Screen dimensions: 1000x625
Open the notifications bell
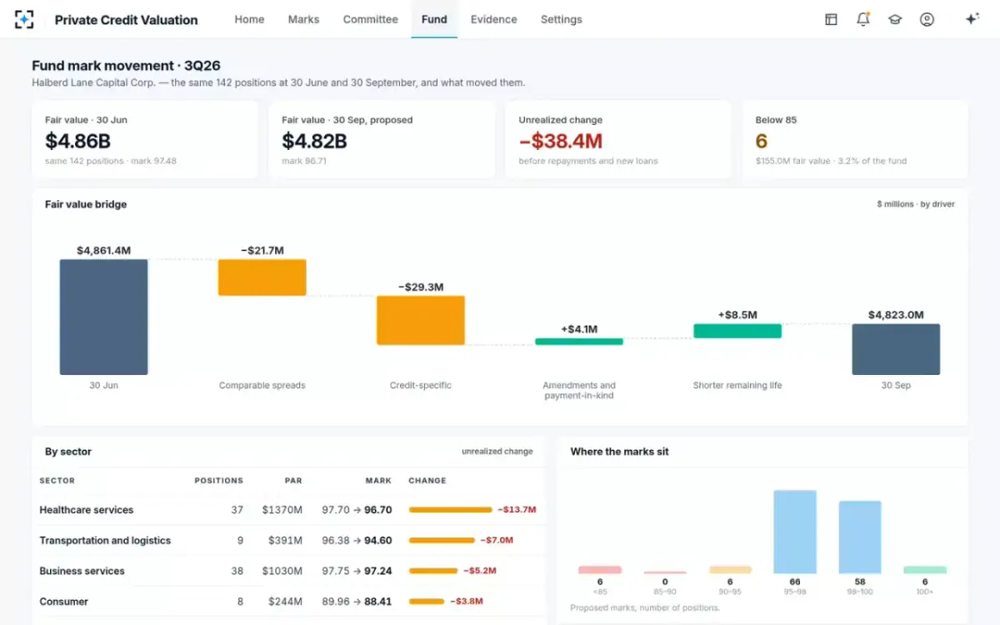pos(862,19)
